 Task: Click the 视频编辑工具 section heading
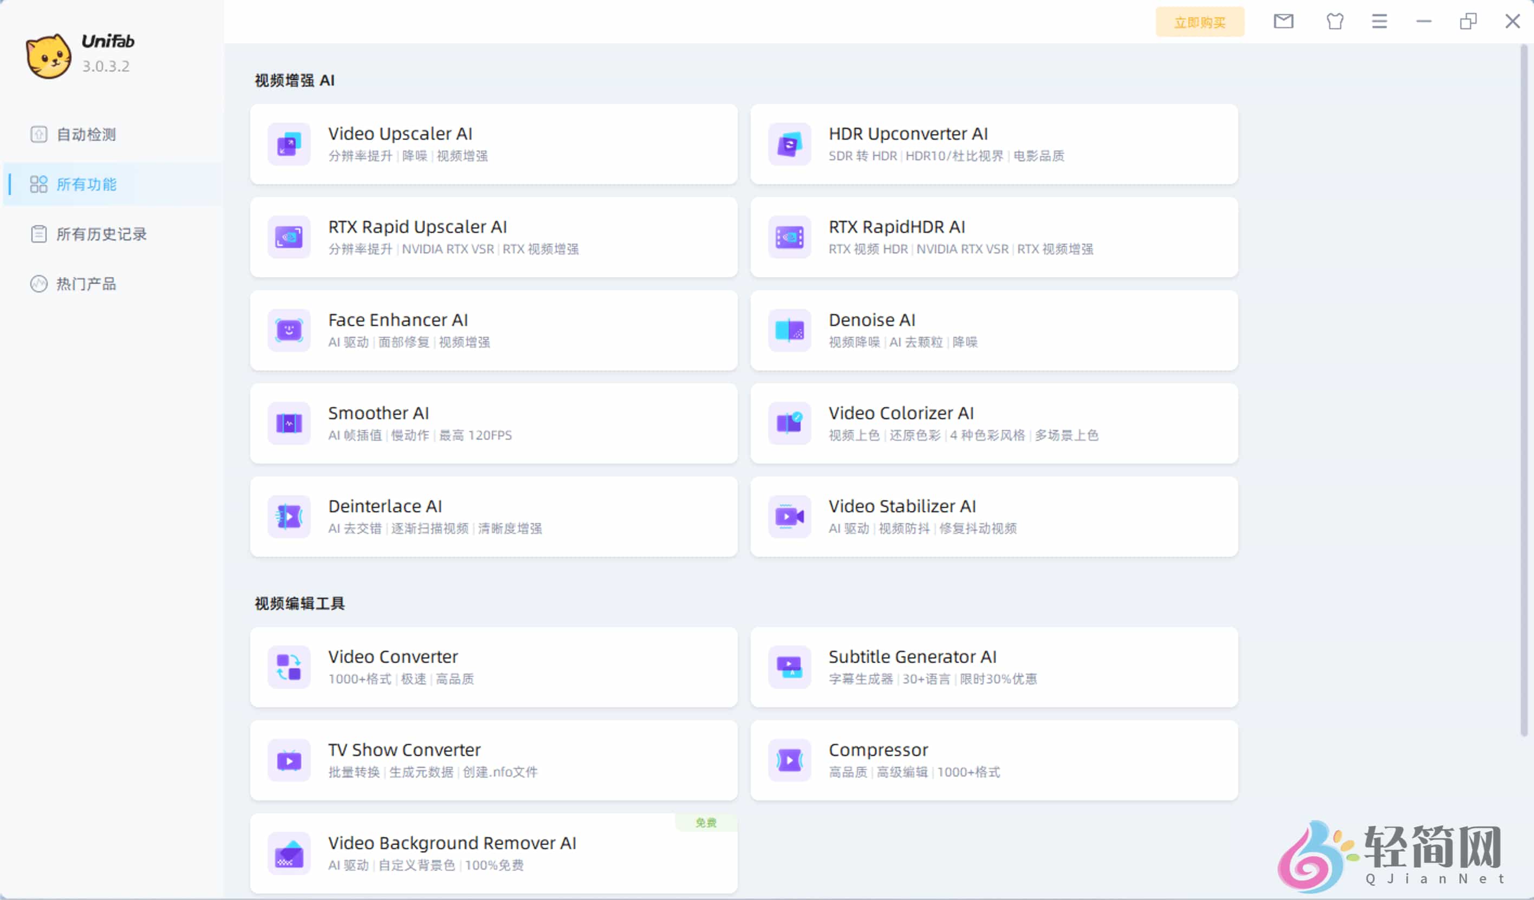click(x=300, y=603)
